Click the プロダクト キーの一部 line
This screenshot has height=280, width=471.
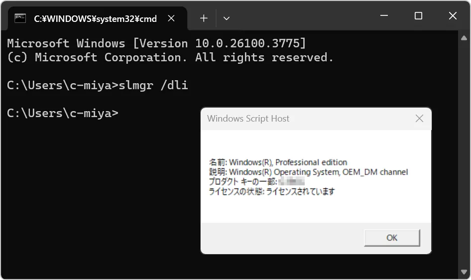(x=257, y=181)
